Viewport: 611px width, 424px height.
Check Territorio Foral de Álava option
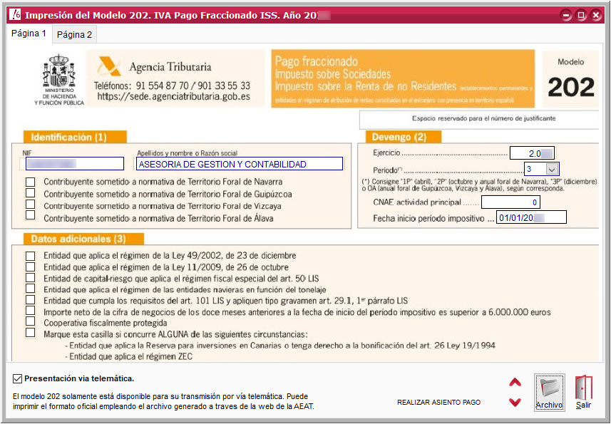pyautogui.click(x=30, y=215)
